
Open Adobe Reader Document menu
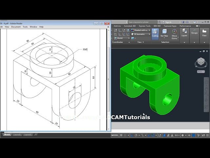point(16,27)
